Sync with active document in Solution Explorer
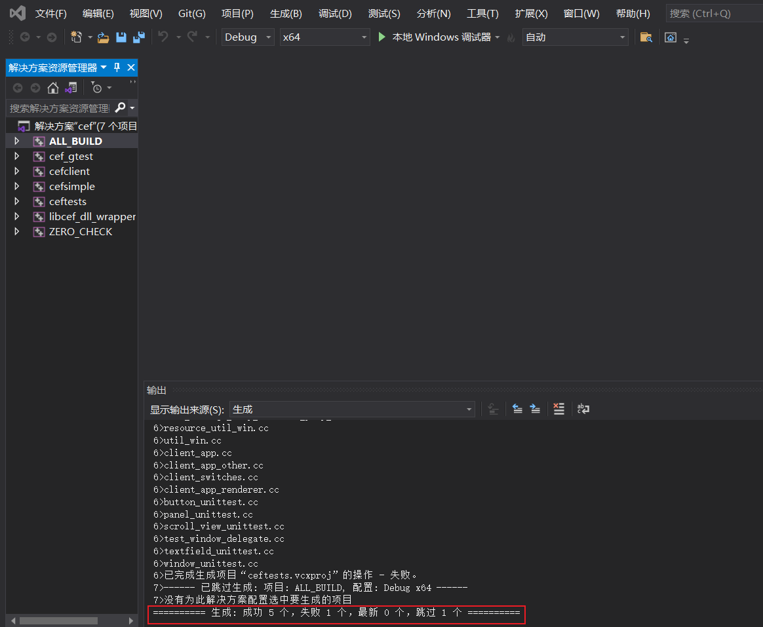763x627 pixels. pos(71,87)
